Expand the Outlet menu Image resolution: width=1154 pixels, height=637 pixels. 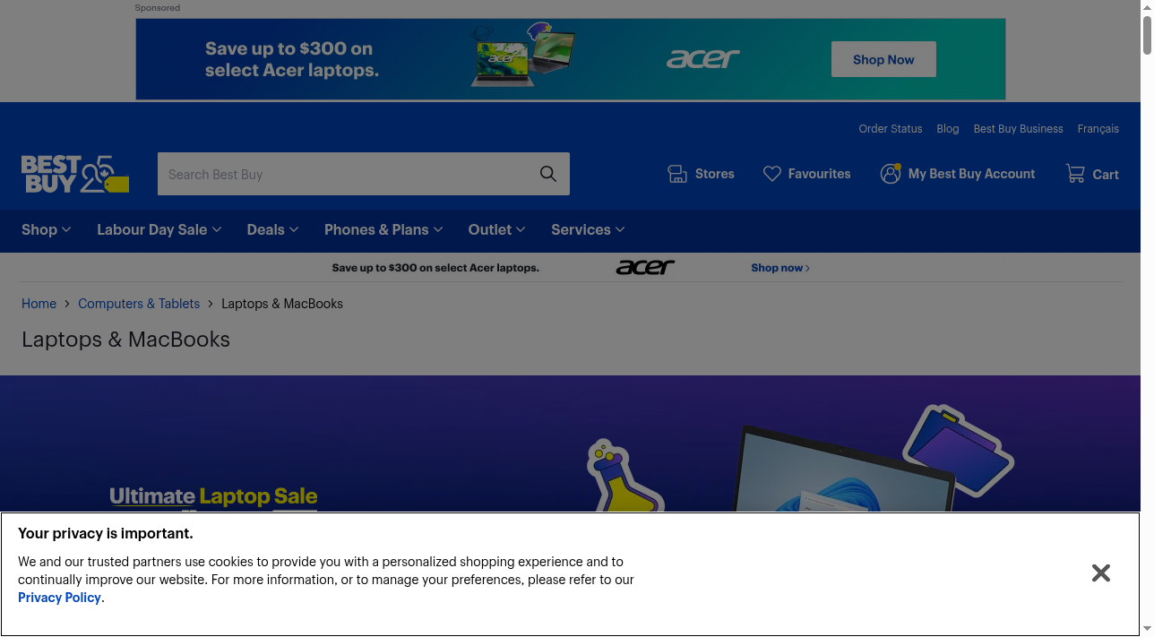click(x=497, y=229)
